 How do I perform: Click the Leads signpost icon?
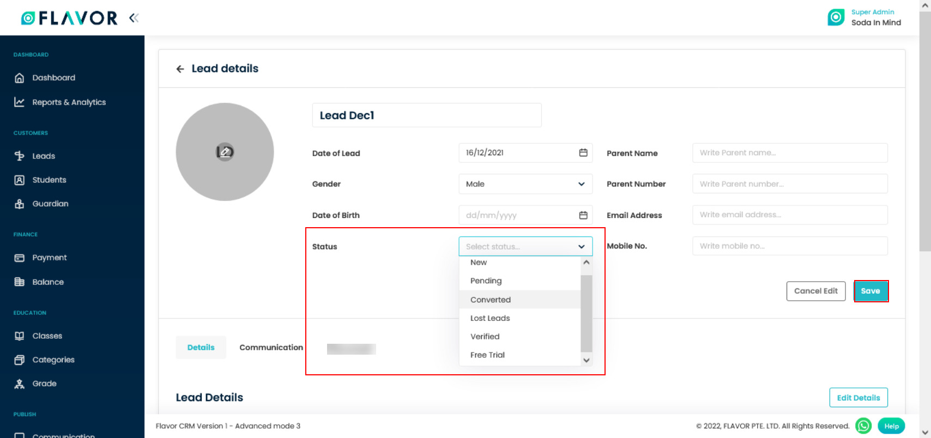point(20,156)
